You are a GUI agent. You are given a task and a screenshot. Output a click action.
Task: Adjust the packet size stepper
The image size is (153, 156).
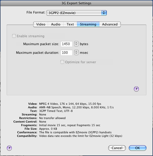click(x=76, y=44)
